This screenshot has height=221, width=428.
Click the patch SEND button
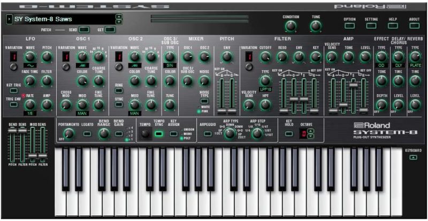pyautogui.click(x=84, y=29)
